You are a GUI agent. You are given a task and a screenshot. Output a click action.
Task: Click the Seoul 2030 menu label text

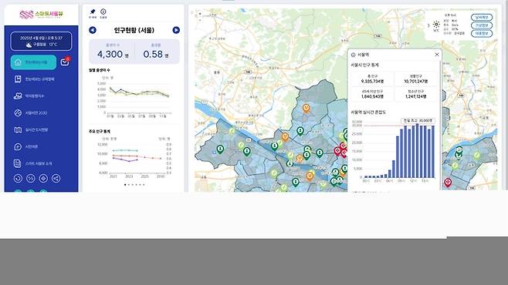tap(36, 113)
